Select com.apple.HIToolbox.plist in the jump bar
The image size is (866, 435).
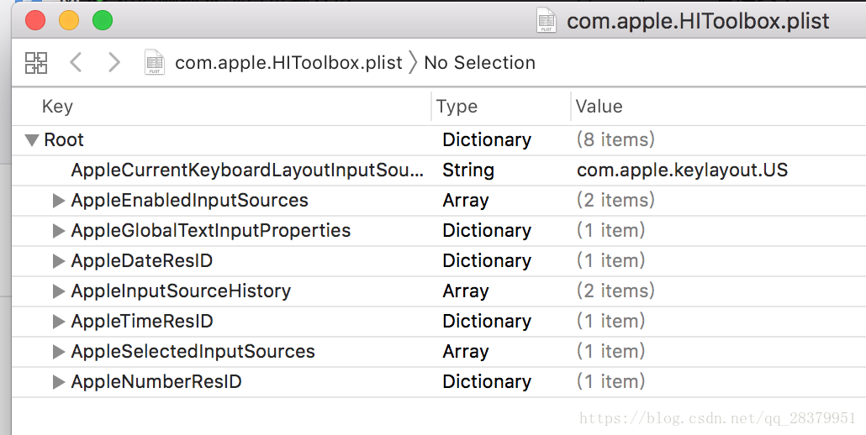[x=288, y=63]
